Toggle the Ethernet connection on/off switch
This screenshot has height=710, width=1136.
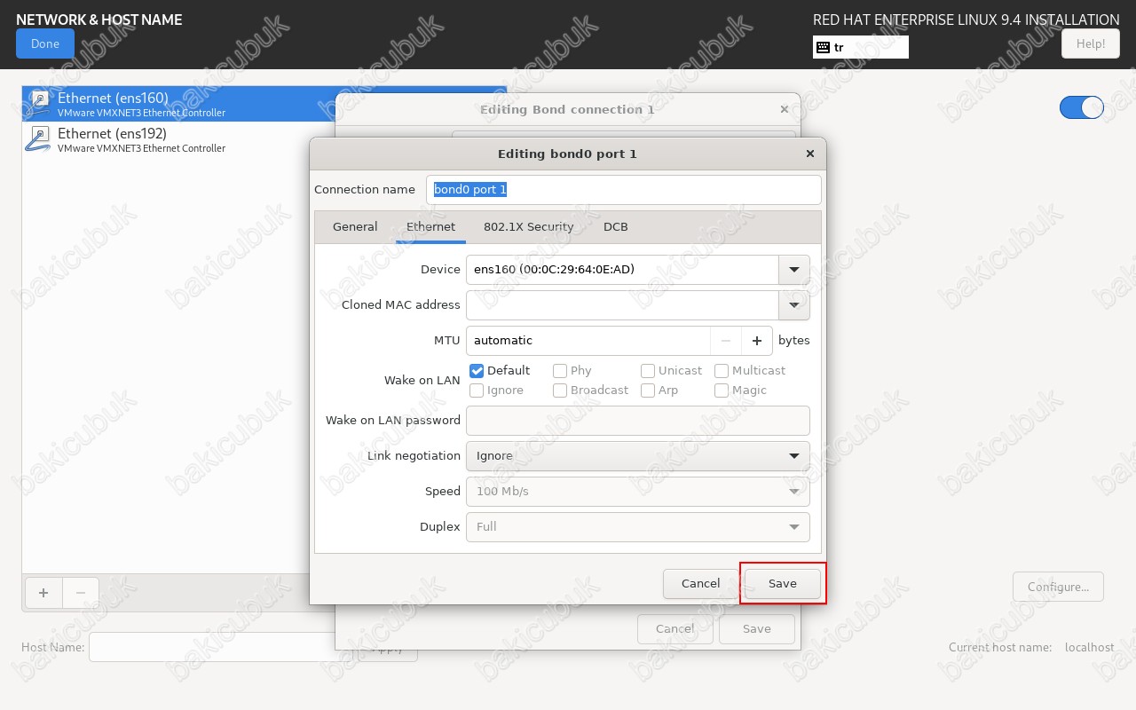pyautogui.click(x=1082, y=107)
